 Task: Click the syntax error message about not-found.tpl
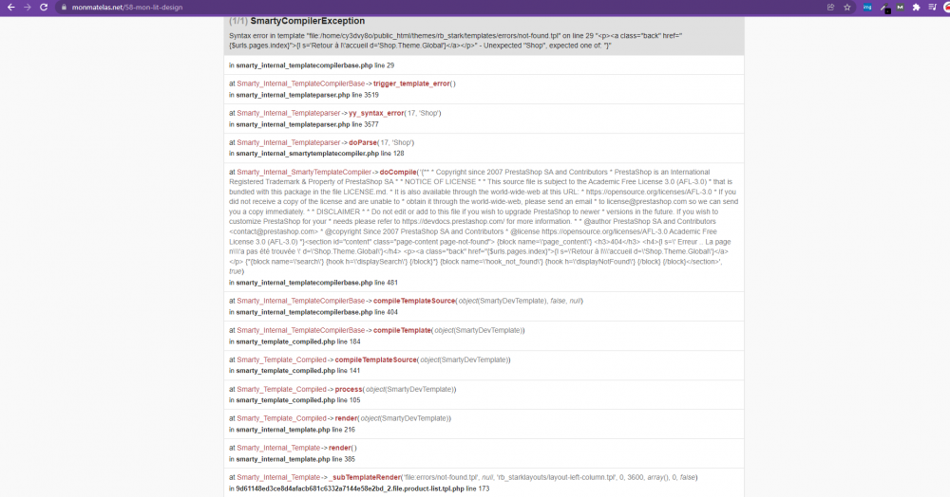pos(456,41)
